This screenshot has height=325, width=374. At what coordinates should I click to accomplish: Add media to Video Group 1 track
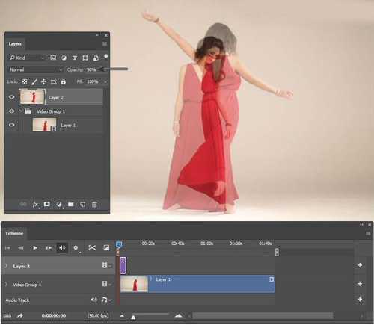coord(360,284)
